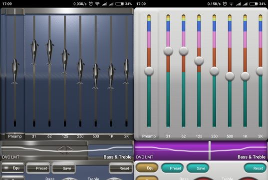Click the round 62 Hz knob in white skin
268x180 pixels.
(x=184, y=51)
